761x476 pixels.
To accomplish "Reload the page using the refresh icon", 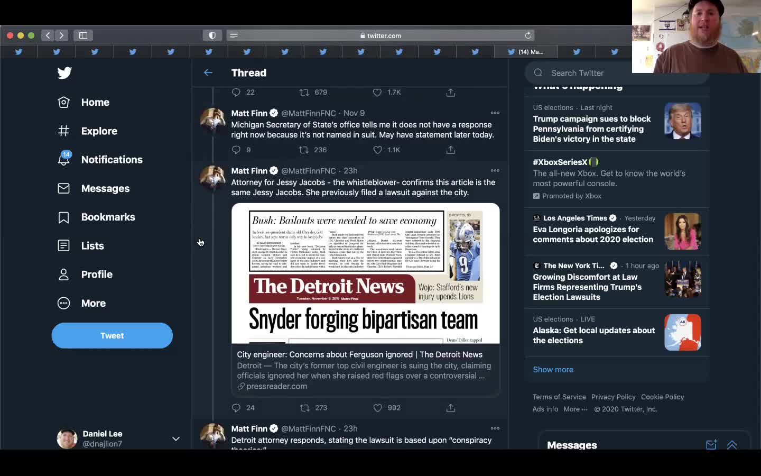I will 527,35.
